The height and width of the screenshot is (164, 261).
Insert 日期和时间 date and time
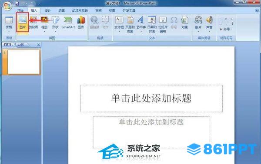click(x=152, y=24)
